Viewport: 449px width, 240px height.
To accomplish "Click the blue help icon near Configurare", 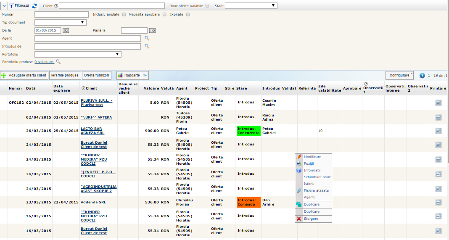I will [422, 76].
